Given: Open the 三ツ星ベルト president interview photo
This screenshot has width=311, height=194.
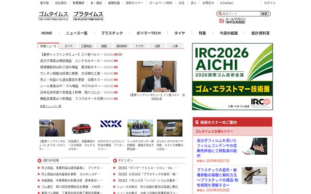Looking at the screenshot, I should (156, 77).
